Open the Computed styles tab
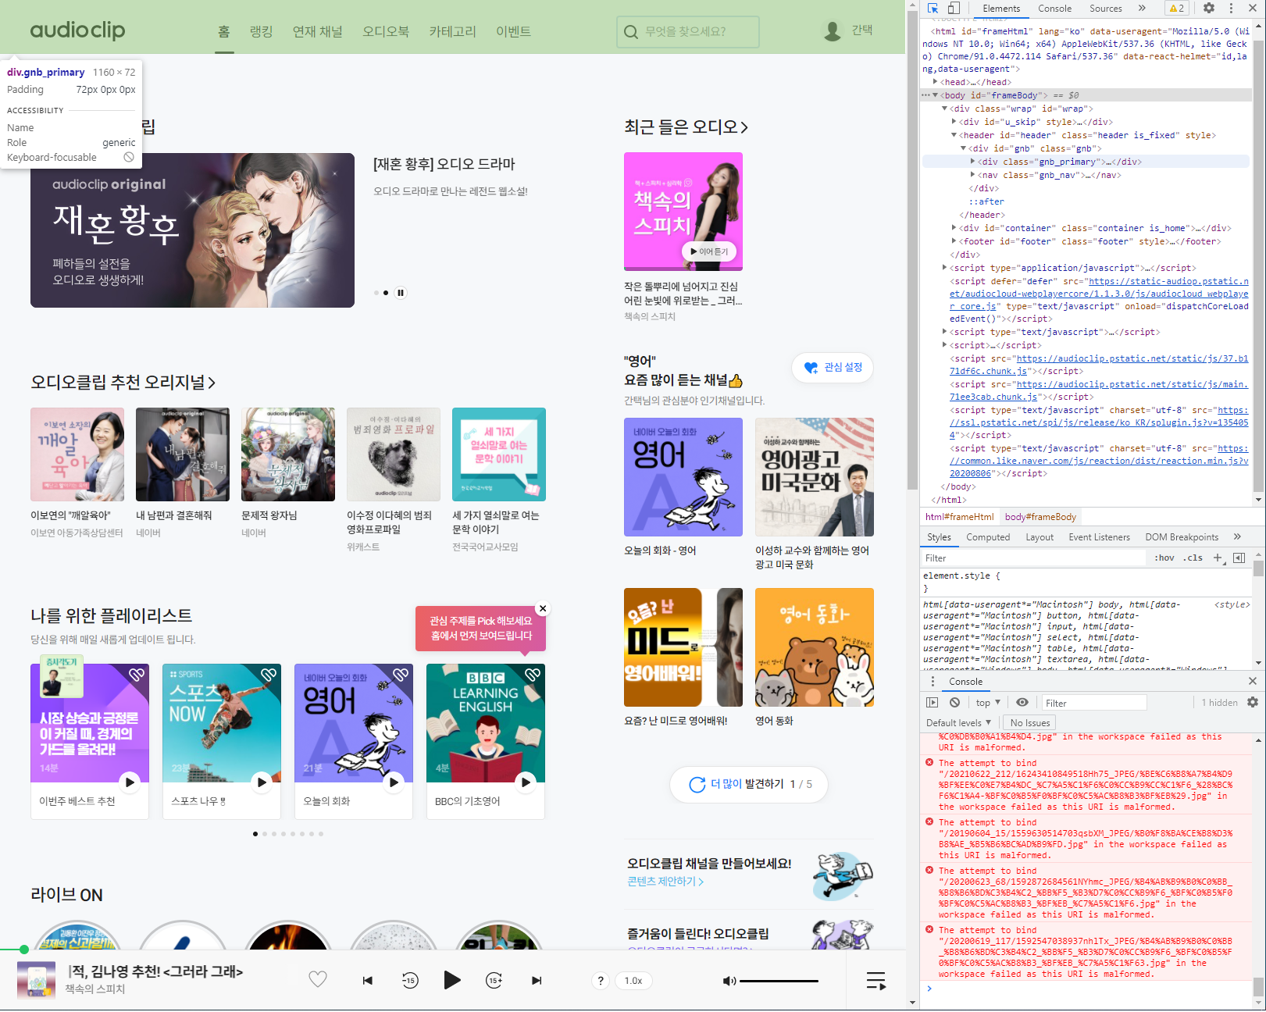Screen dimensions: 1266x1012 click(x=988, y=537)
